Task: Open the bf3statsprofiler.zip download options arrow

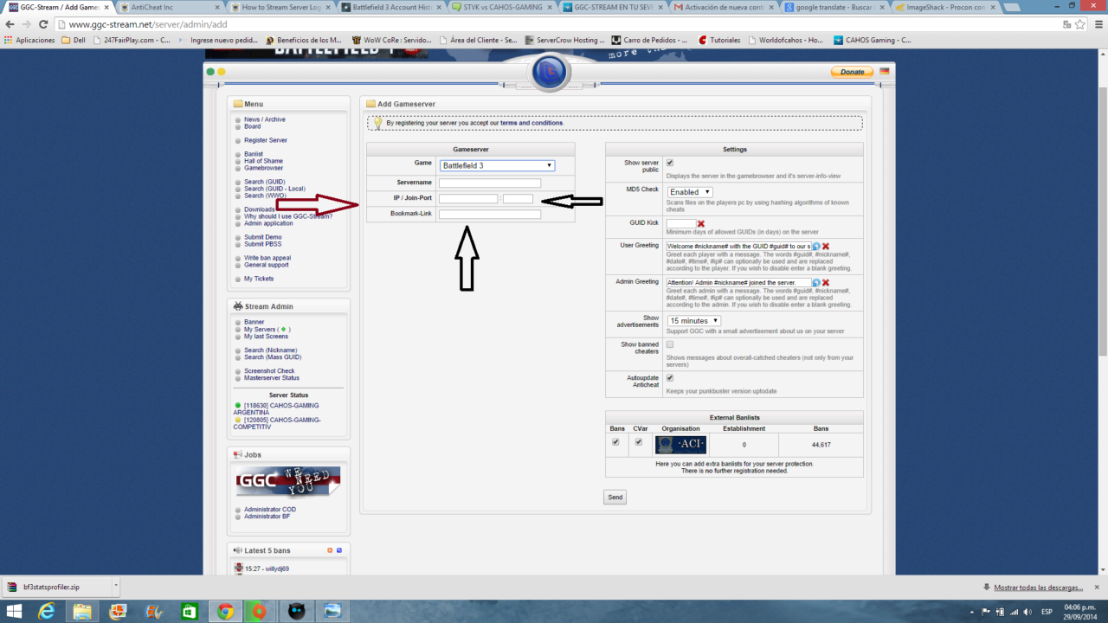Action: [x=115, y=587]
